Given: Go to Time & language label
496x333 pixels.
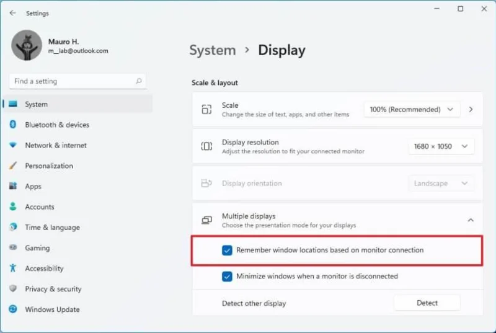Looking at the screenshot, I should [53, 228].
